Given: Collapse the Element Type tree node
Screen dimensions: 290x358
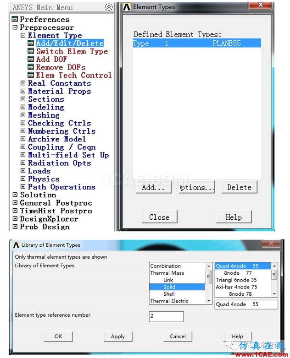Looking at the screenshot, I should point(23,35).
